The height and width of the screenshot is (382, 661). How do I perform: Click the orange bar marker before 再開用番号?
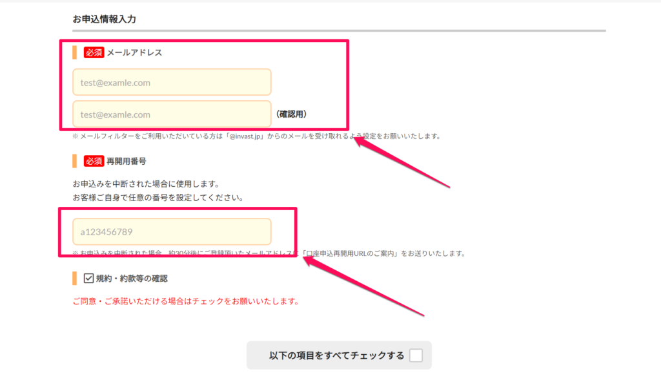(x=75, y=161)
